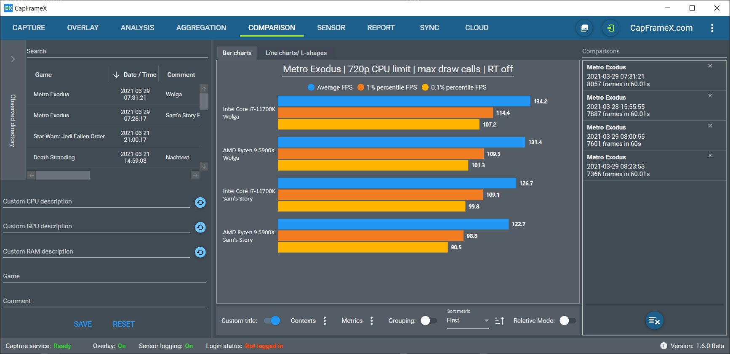Image resolution: width=730 pixels, height=354 pixels.
Task: Open the Metrics three-dot options
Action: click(x=371, y=321)
